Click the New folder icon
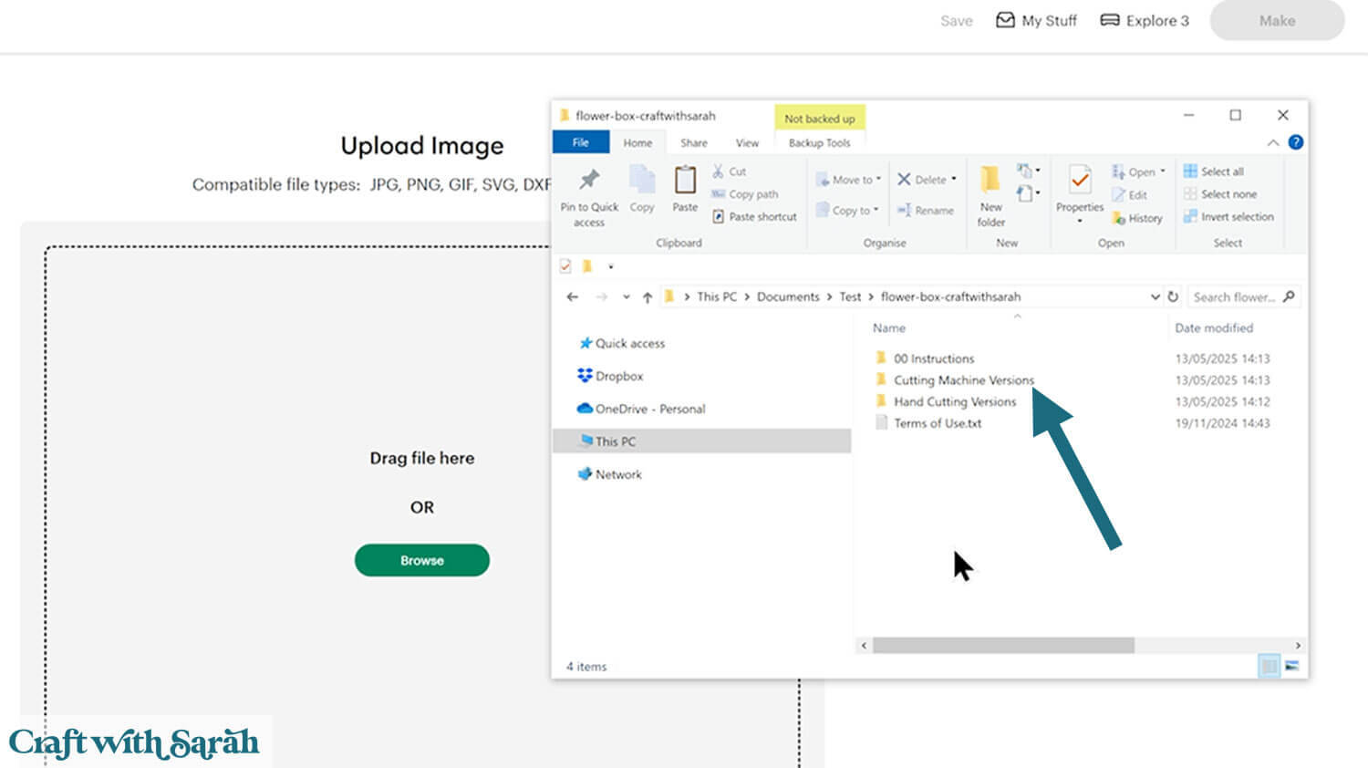Screen dimensions: 1368x768 tap(990, 181)
